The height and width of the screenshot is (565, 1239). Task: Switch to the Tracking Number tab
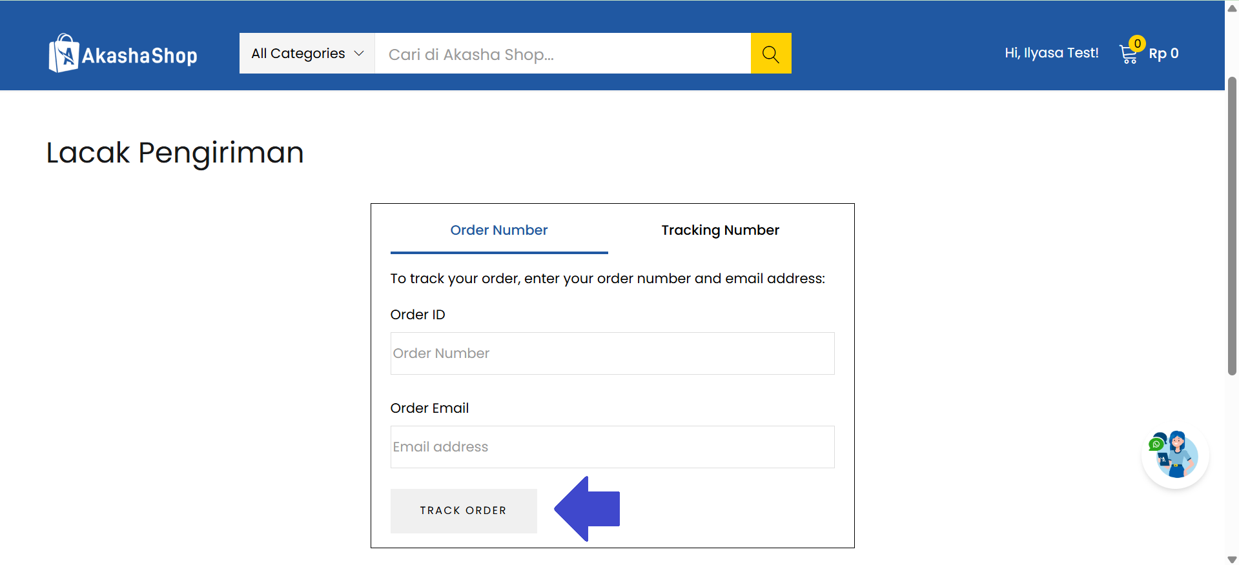(x=720, y=230)
